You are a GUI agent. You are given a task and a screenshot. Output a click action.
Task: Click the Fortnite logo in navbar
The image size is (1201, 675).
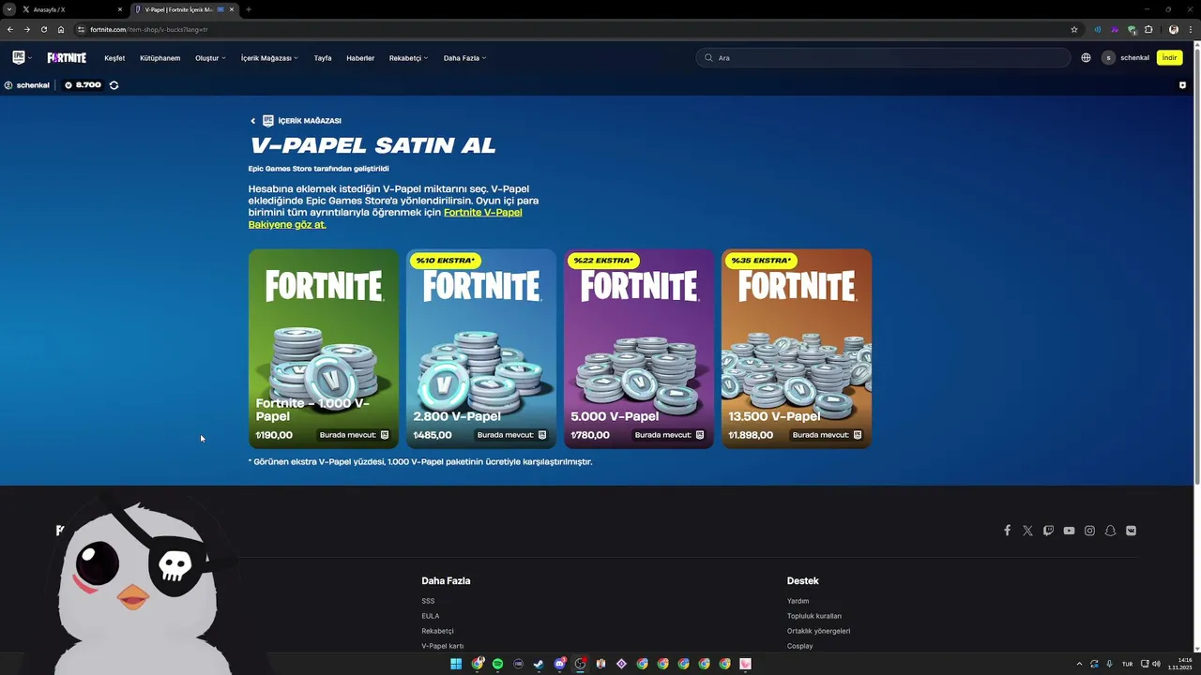click(67, 57)
